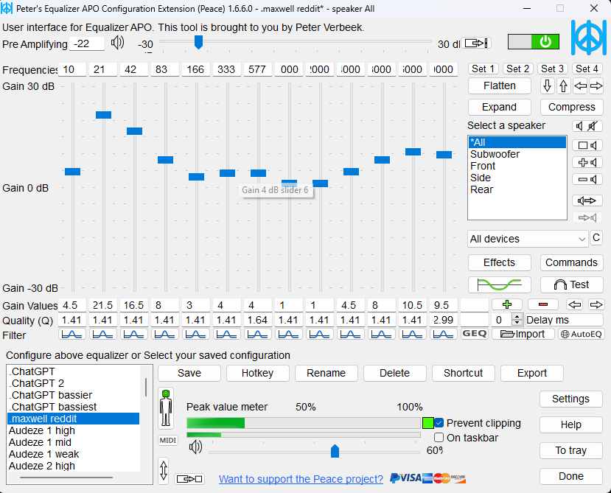Screen dimensions: 611x493
Task: Enable the On taskbar checkbox
Action: tap(439, 438)
